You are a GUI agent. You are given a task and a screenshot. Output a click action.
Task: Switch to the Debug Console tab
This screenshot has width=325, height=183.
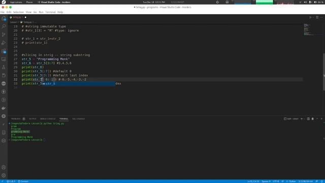[x=48, y=119]
